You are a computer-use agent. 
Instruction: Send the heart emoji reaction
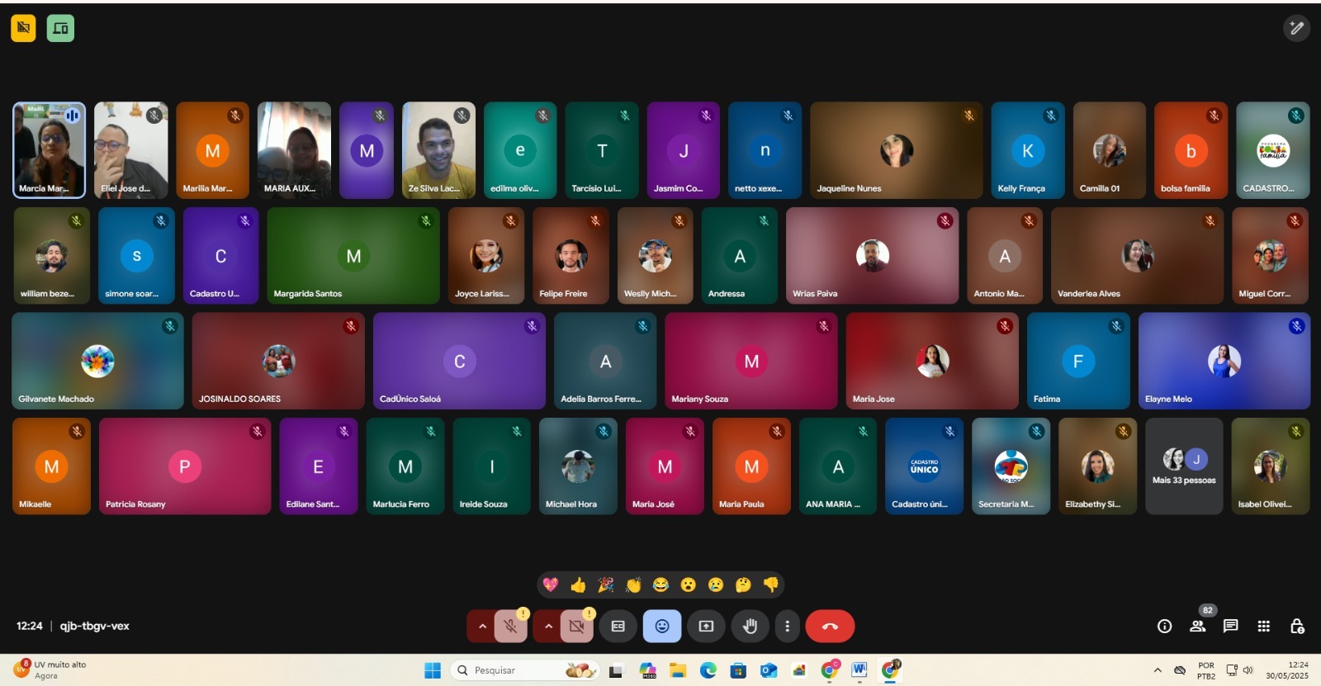[x=551, y=585]
